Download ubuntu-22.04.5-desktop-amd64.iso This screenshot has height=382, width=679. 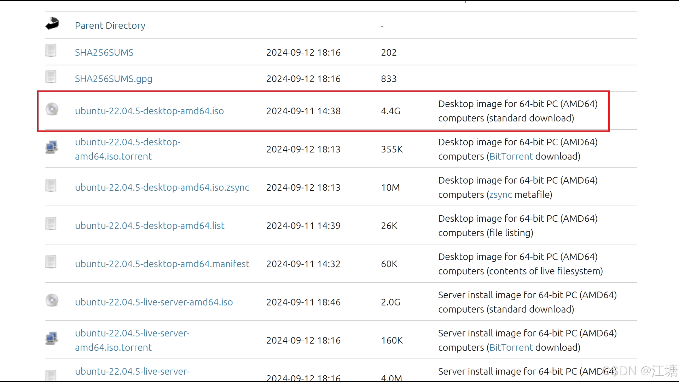[x=149, y=111]
